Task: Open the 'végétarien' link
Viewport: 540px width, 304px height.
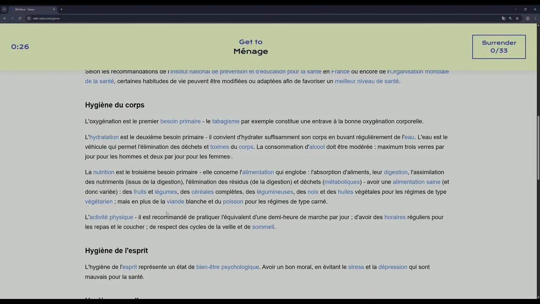Action: [99, 201]
